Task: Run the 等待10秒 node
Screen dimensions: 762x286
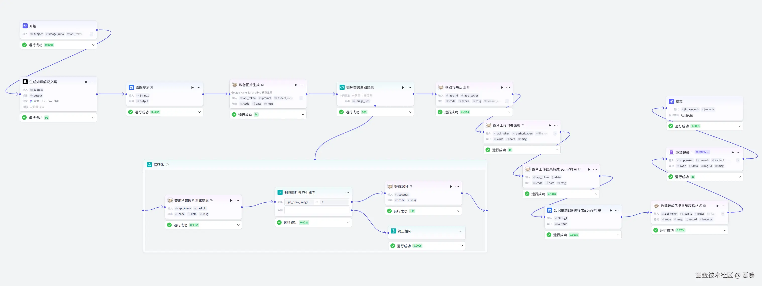Action: (451, 186)
